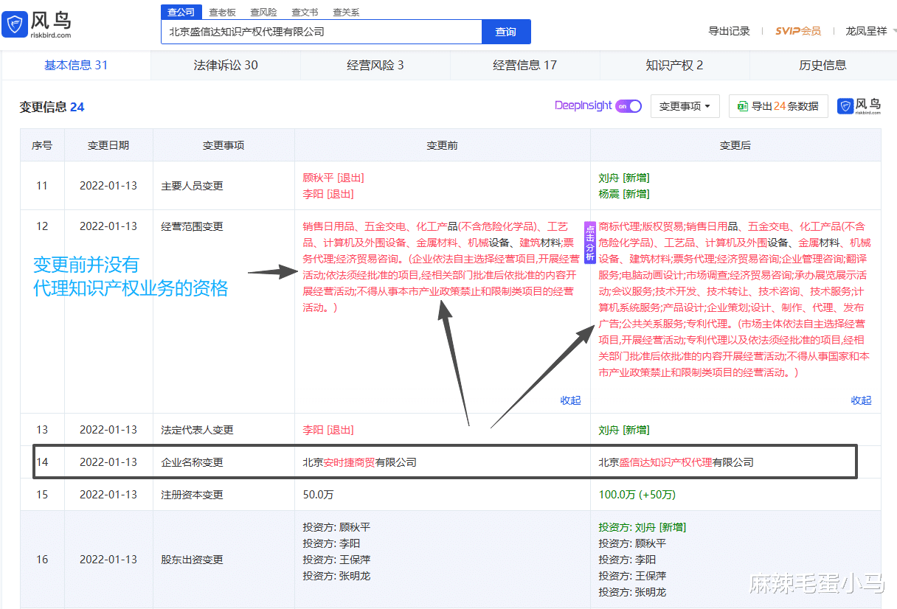
Task: Expand the 龙凤呈祥 account menu arrow
Action: tap(894, 31)
